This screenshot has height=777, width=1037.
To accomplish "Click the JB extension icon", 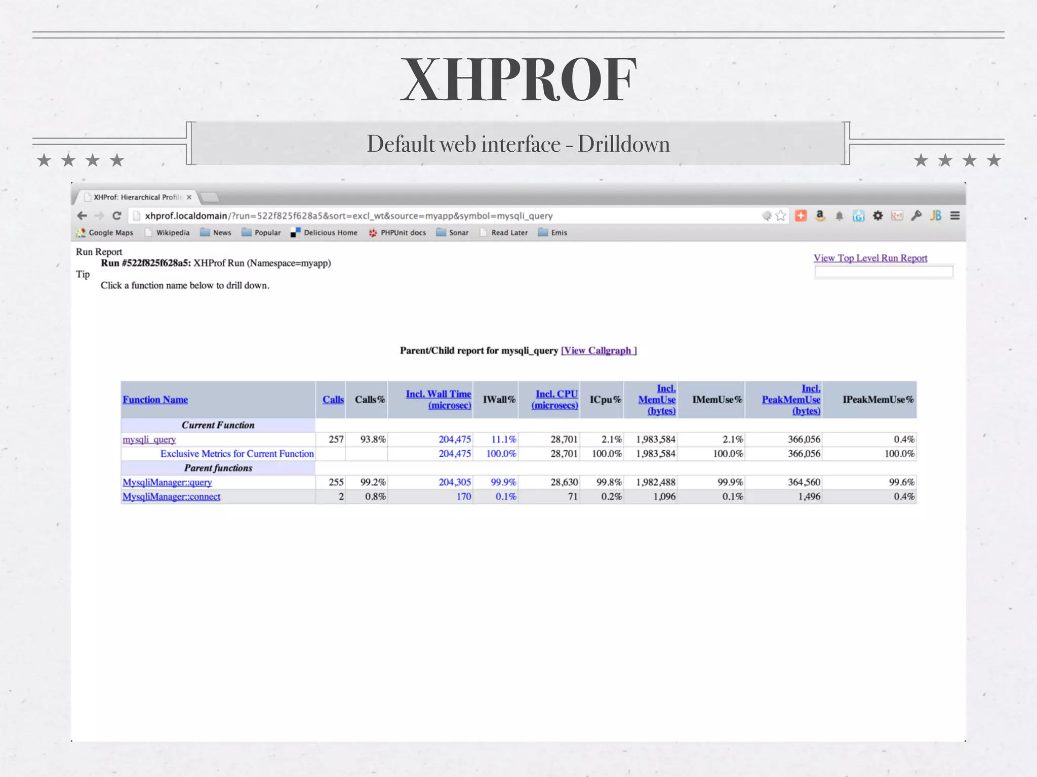I will point(936,216).
